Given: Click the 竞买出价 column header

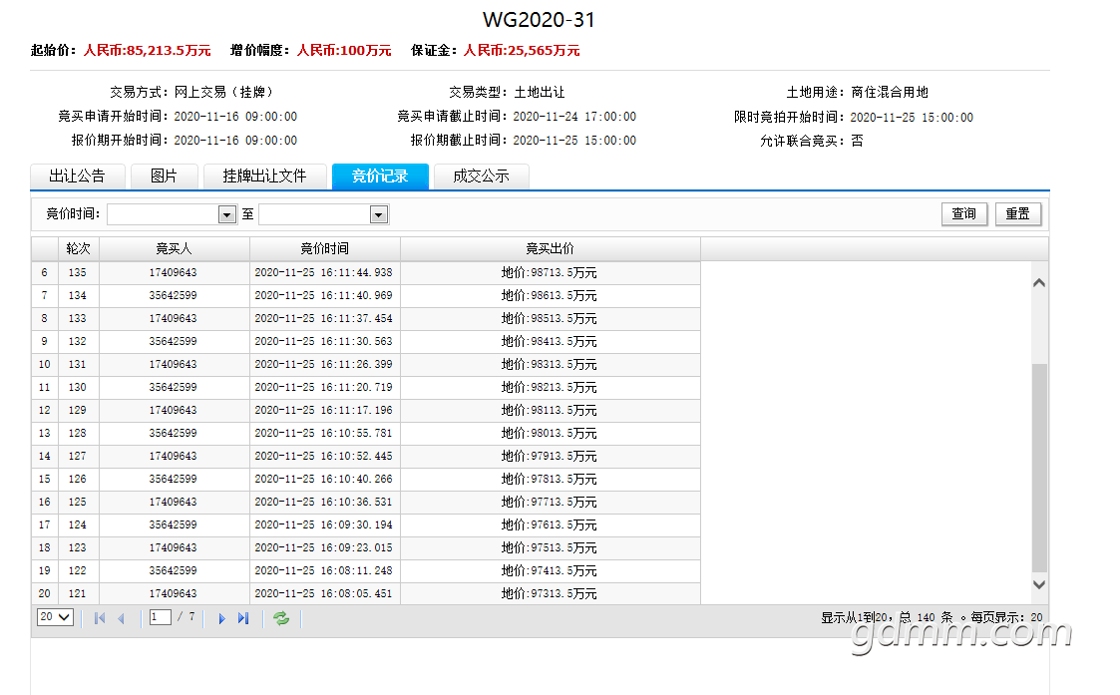Looking at the screenshot, I should [550, 248].
